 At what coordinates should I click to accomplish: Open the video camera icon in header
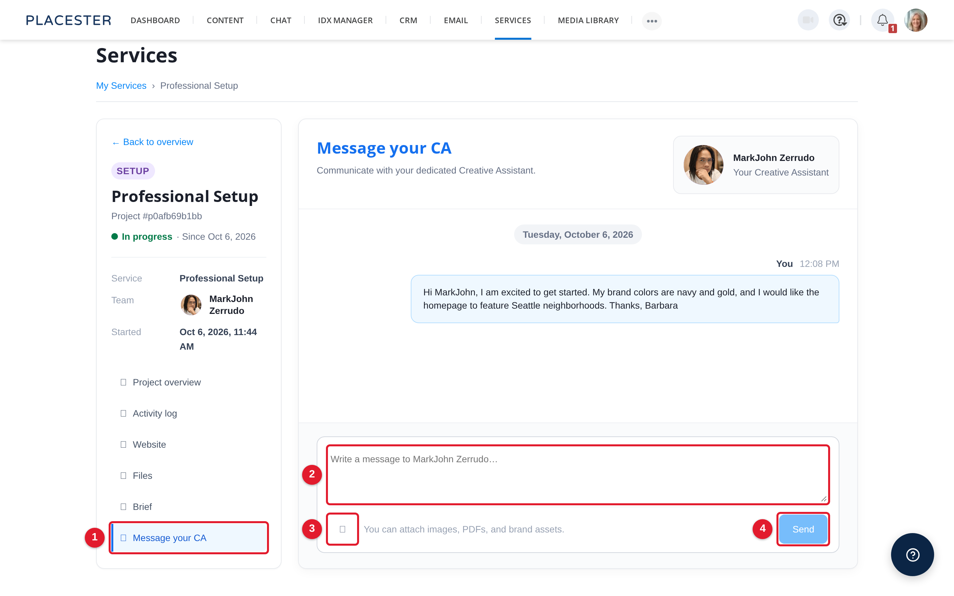(x=808, y=20)
